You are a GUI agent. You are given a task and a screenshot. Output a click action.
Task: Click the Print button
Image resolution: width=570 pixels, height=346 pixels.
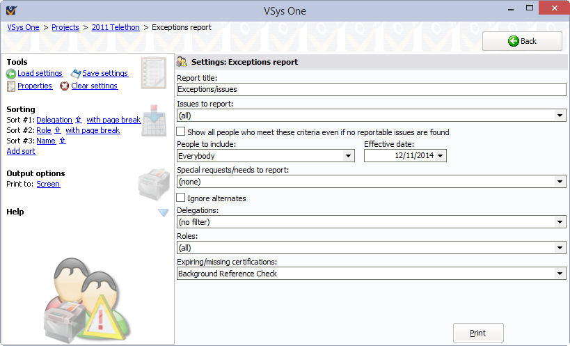[478, 333]
